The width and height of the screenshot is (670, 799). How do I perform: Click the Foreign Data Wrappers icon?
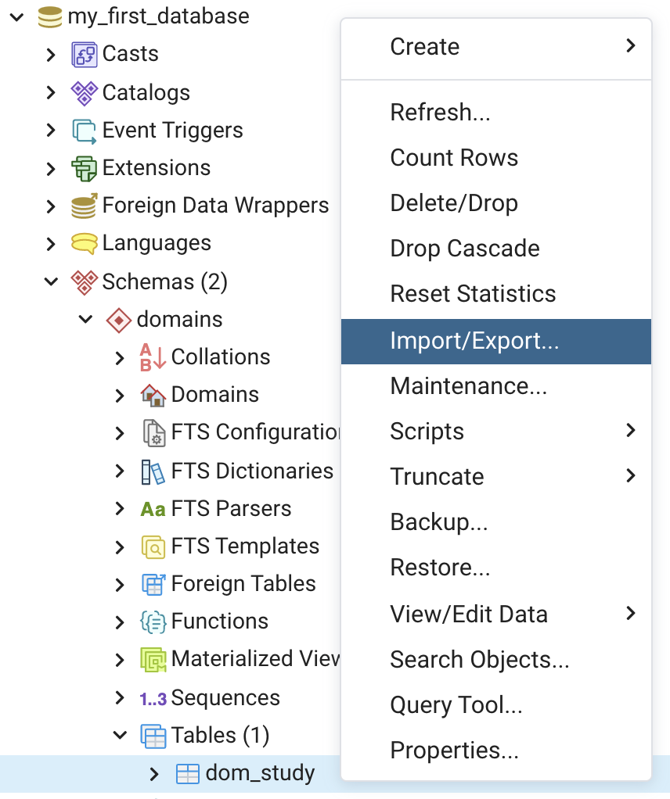point(84,206)
